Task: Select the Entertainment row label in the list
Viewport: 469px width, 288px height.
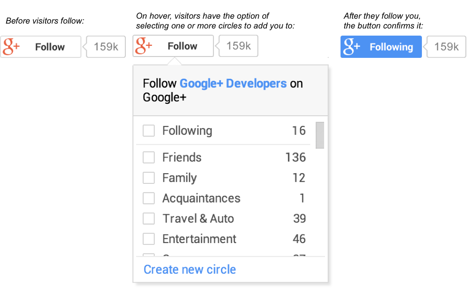Action: pyautogui.click(x=199, y=239)
